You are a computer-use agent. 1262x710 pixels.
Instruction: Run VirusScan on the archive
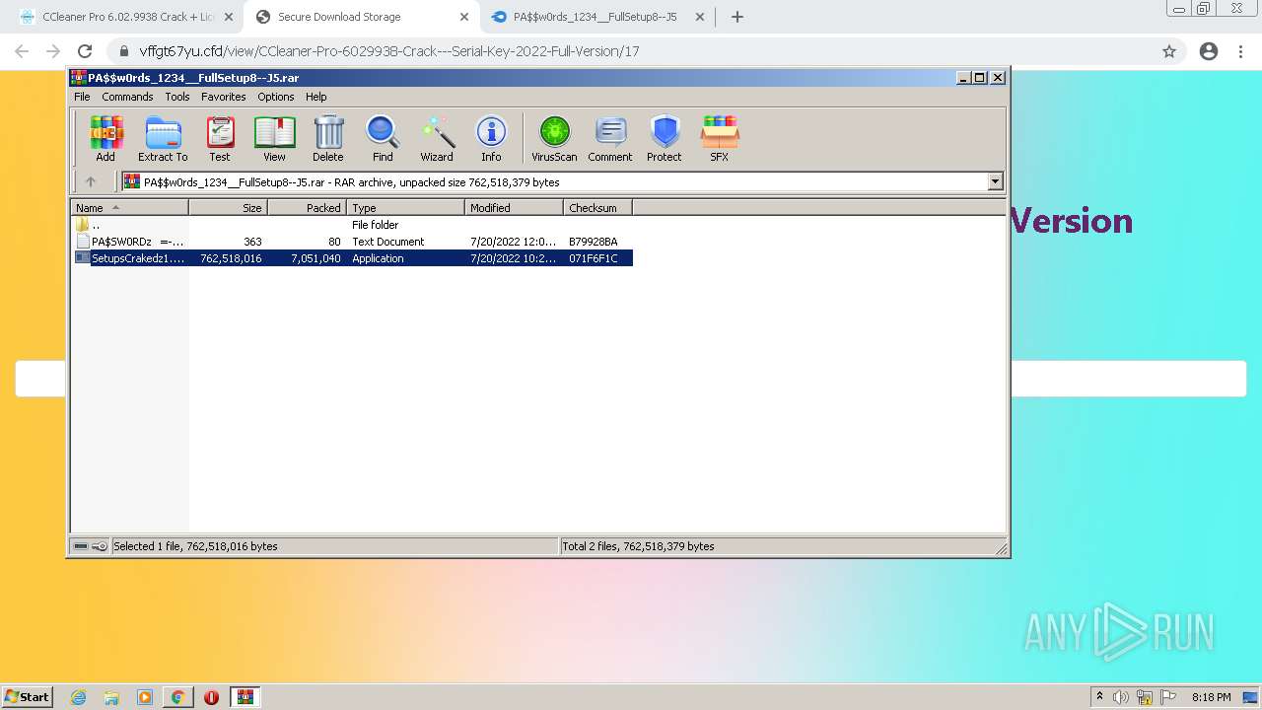554,138
